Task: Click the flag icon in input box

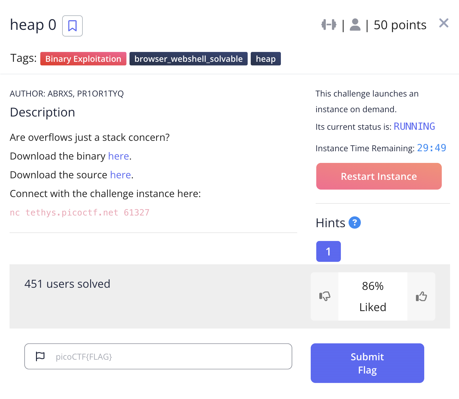Action: [40, 356]
